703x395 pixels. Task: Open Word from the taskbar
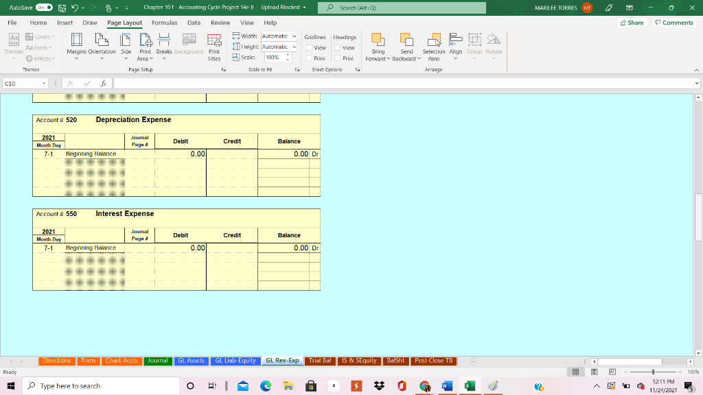447,385
